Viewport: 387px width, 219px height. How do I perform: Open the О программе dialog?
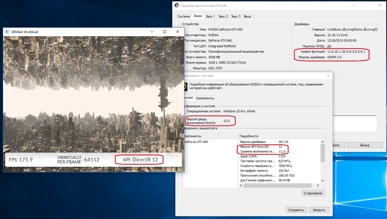click(x=313, y=193)
